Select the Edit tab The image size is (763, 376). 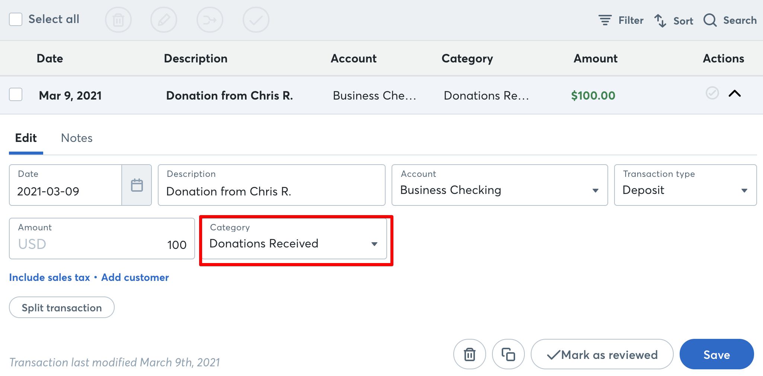[x=26, y=138]
